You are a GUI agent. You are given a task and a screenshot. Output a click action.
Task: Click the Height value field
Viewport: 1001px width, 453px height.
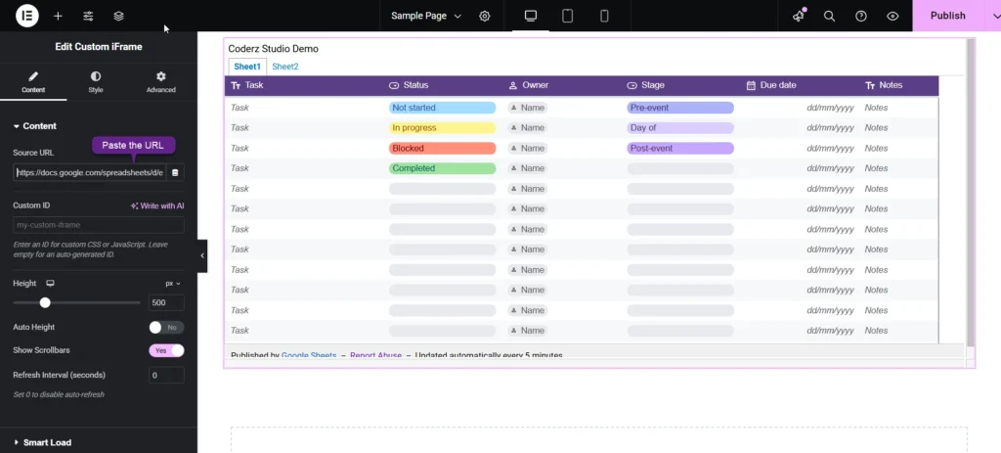click(166, 303)
